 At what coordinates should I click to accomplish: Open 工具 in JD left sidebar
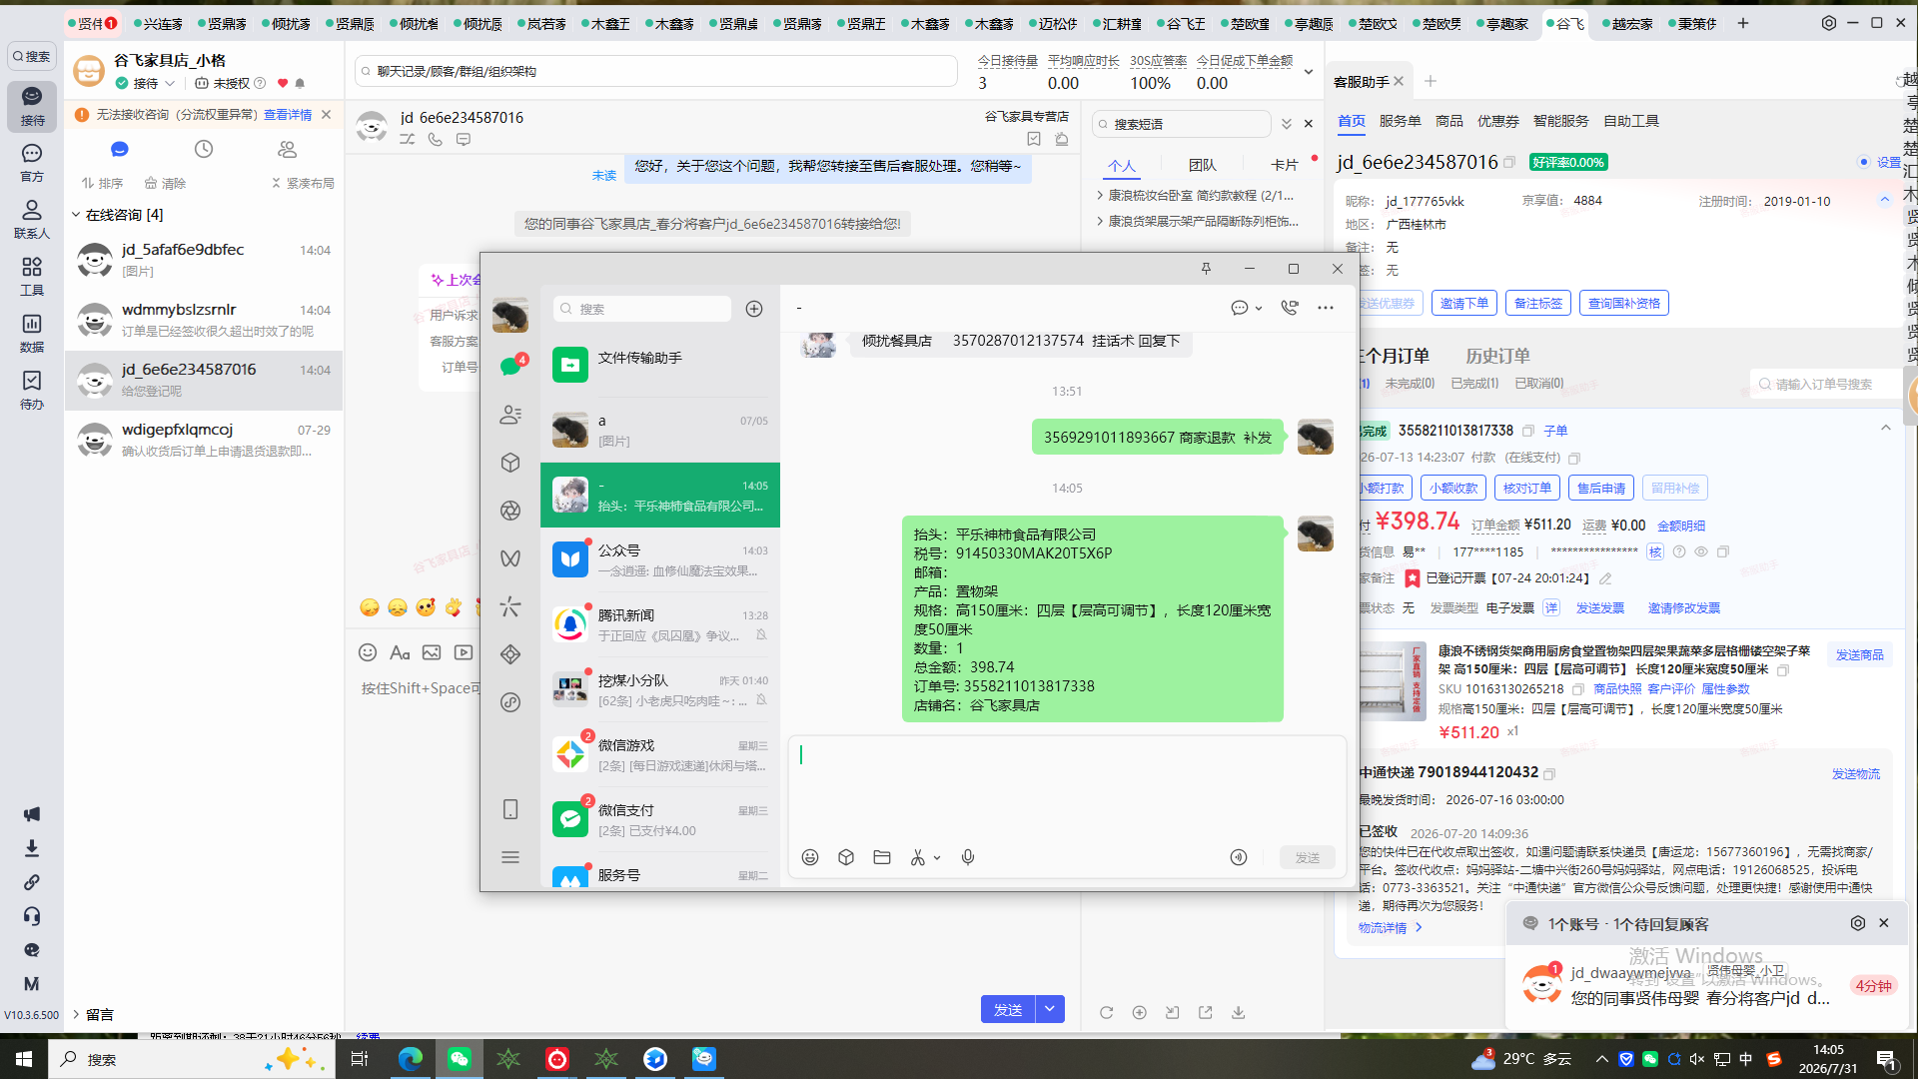32,276
